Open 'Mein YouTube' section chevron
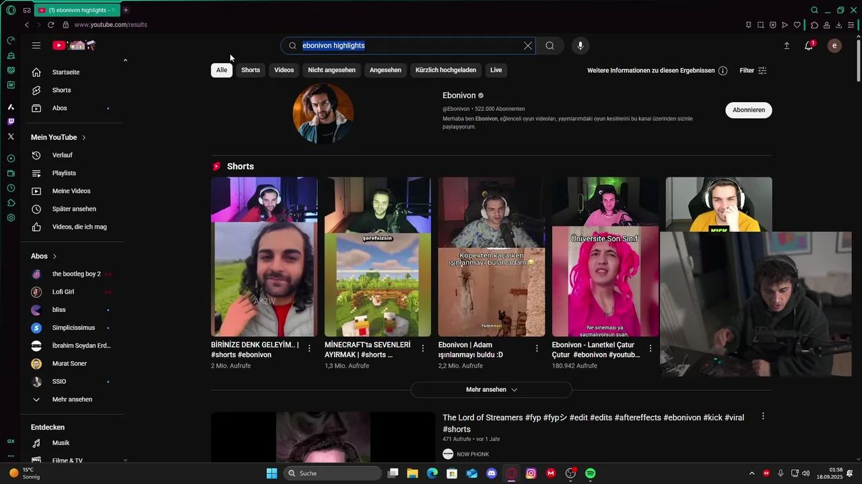Viewport: 862px width, 484px height. click(84, 137)
